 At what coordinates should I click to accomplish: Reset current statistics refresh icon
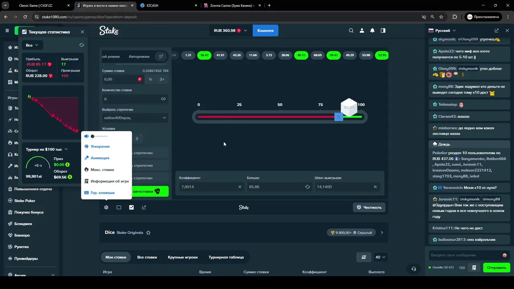(x=82, y=45)
